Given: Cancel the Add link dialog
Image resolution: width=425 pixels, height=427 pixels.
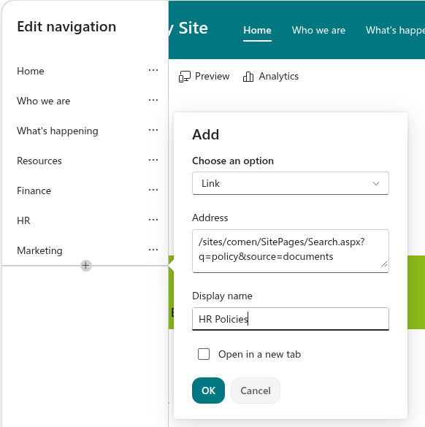Looking at the screenshot, I should pos(256,391).
